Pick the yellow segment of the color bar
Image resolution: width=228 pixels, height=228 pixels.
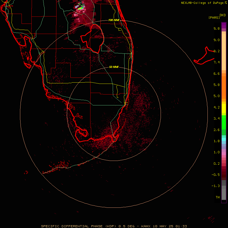pos(224,108)
